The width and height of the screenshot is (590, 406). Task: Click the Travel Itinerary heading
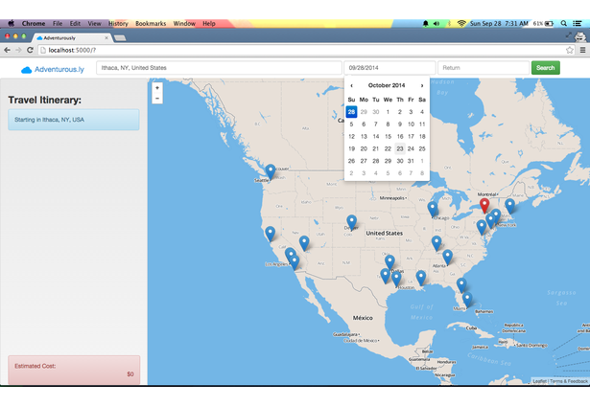click(x=45, y=100)
